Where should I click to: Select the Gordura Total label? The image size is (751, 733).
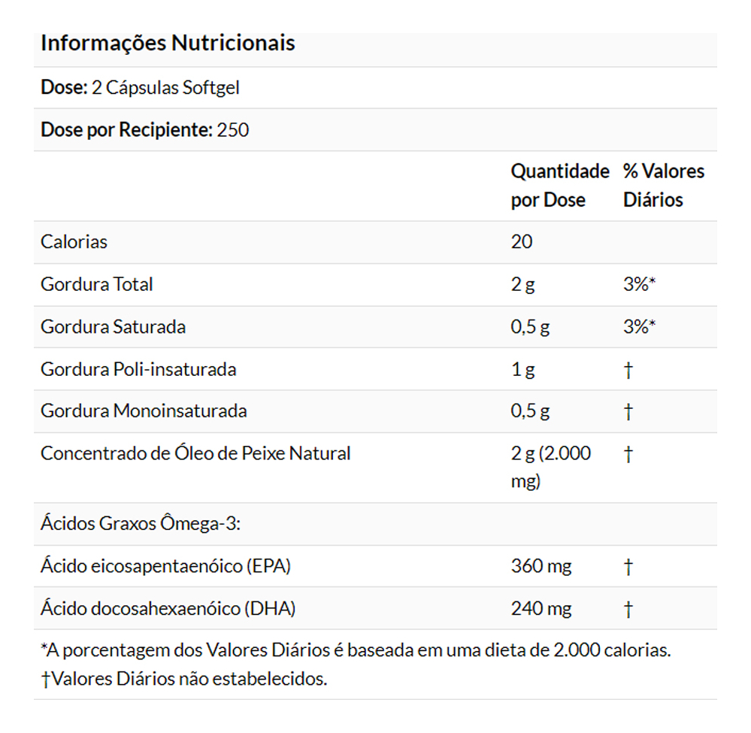pyautogui.click(x=96, y=284)
